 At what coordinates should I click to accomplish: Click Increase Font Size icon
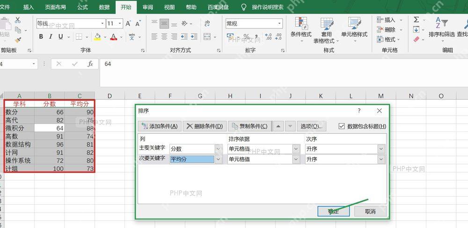(x=128, y=23)
